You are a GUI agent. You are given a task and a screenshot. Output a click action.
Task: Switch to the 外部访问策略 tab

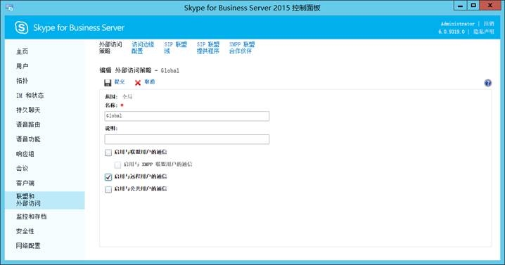click(110, 48)
